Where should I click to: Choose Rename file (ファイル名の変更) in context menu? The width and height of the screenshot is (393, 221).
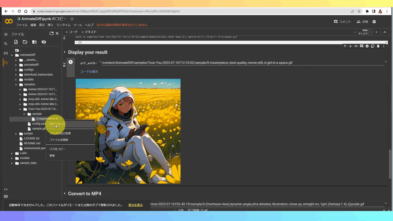(x=70, y=133)
